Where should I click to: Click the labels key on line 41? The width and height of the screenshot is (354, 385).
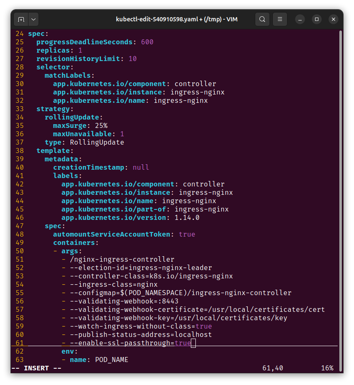click(66, 176)
